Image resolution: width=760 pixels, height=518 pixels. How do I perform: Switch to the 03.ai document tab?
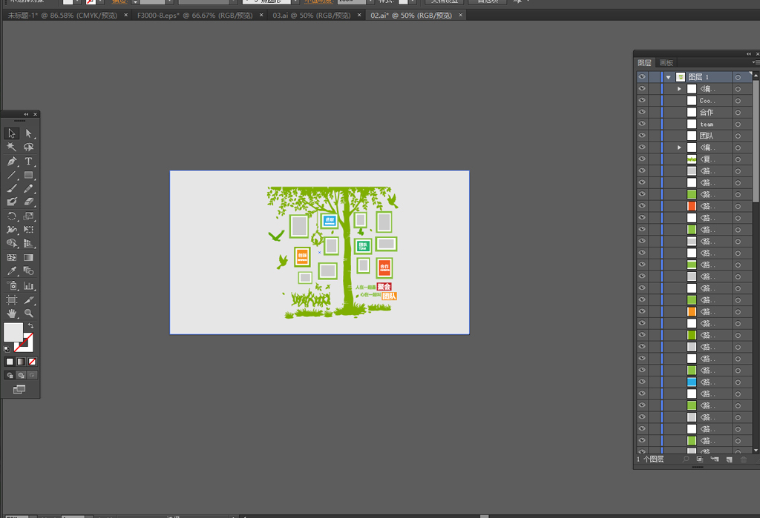point(312,15)
